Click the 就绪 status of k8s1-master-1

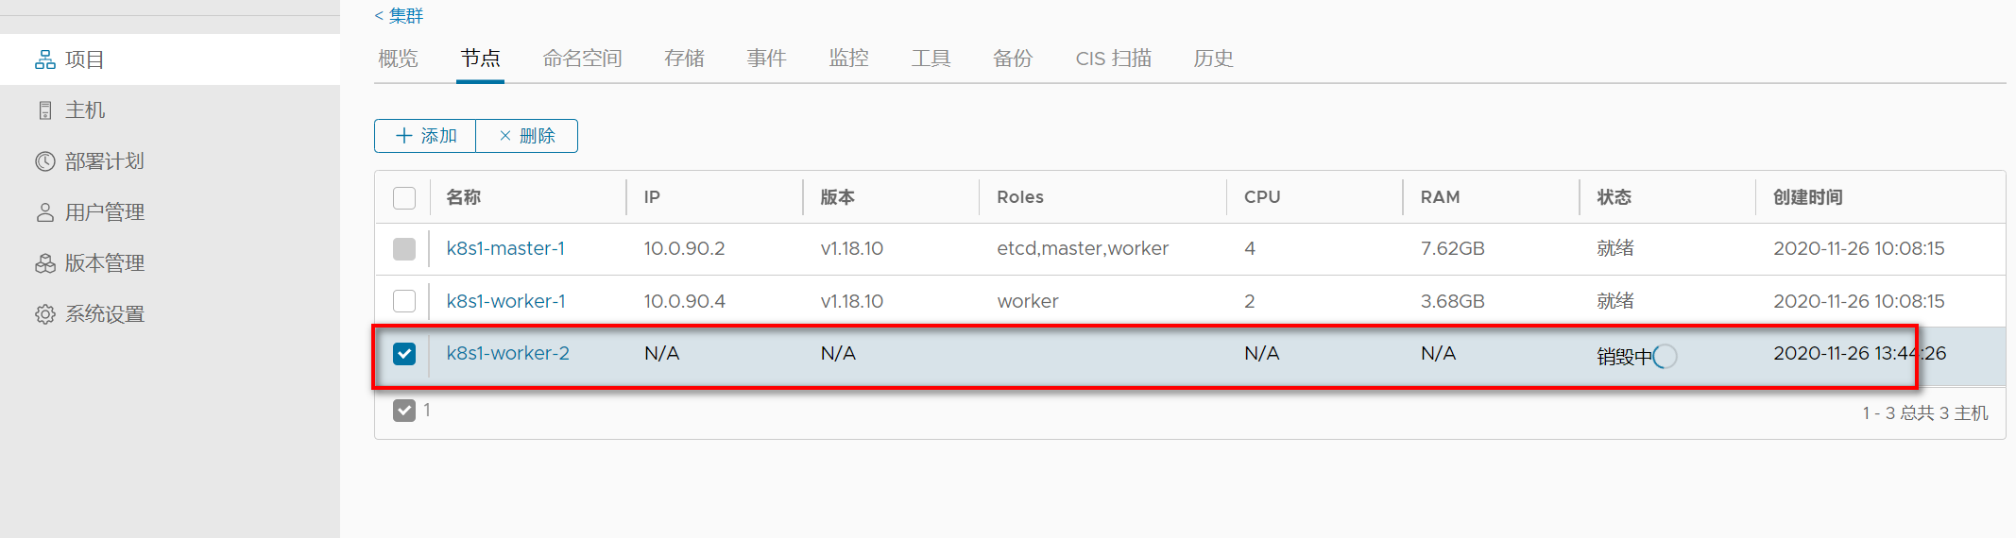(1615, 248)
